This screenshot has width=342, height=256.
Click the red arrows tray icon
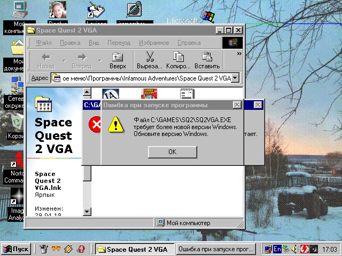(305, 249)
